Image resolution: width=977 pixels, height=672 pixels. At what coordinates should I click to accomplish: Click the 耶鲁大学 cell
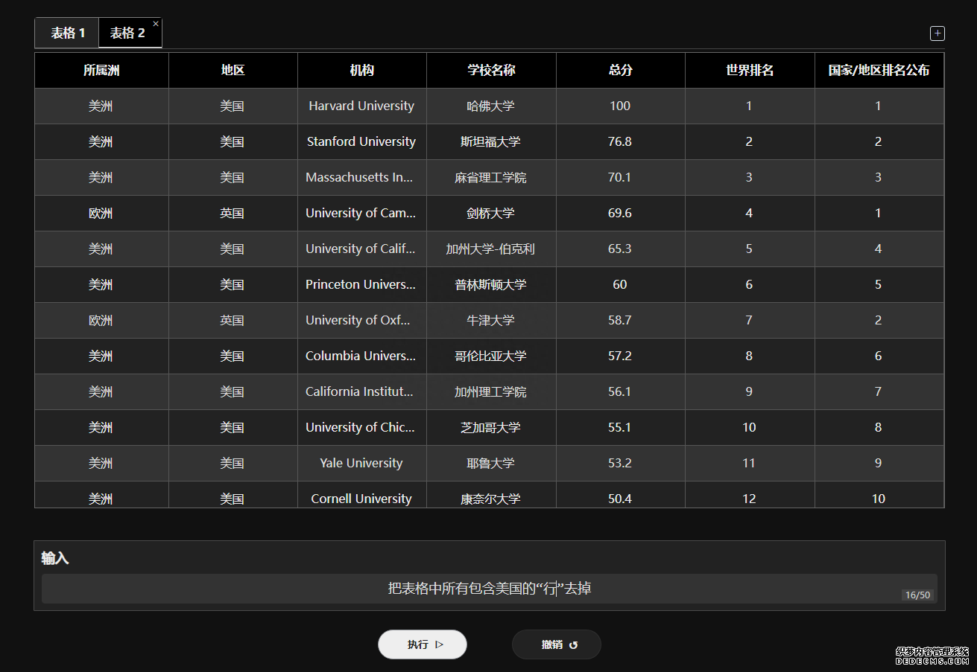pyautogui.click(x=491, y=464)
